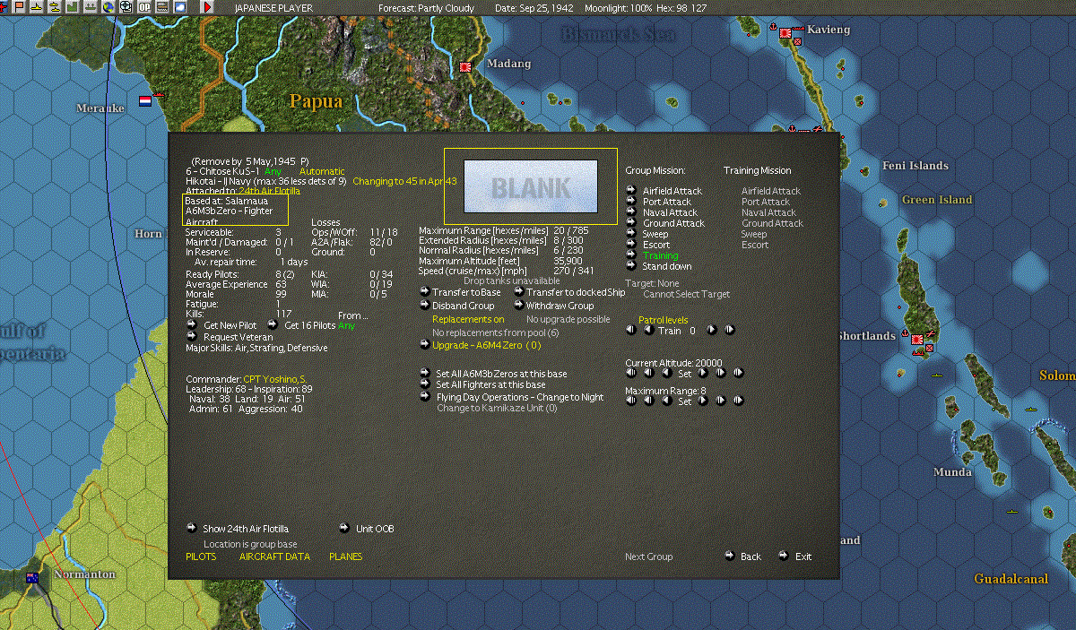Screen dimensions: 1076x630
Task: Open the OP button in top toolbar
Action: pyautogui.click(x=144, y=7)
